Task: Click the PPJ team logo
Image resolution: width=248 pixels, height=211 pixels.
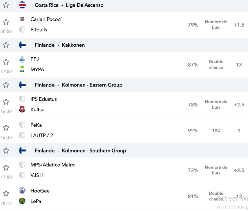Action: 22,59
